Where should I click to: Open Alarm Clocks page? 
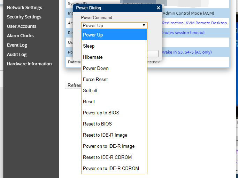20,36
